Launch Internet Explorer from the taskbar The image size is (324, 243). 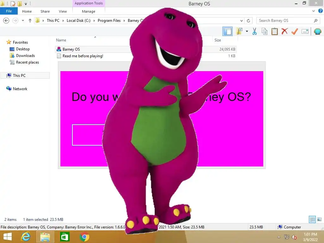(x=26, y=237)
